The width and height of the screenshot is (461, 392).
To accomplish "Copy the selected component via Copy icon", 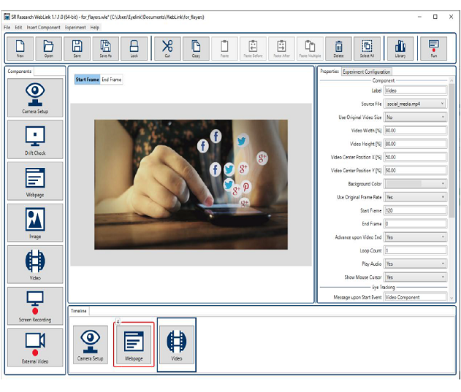I will [196, 48].
